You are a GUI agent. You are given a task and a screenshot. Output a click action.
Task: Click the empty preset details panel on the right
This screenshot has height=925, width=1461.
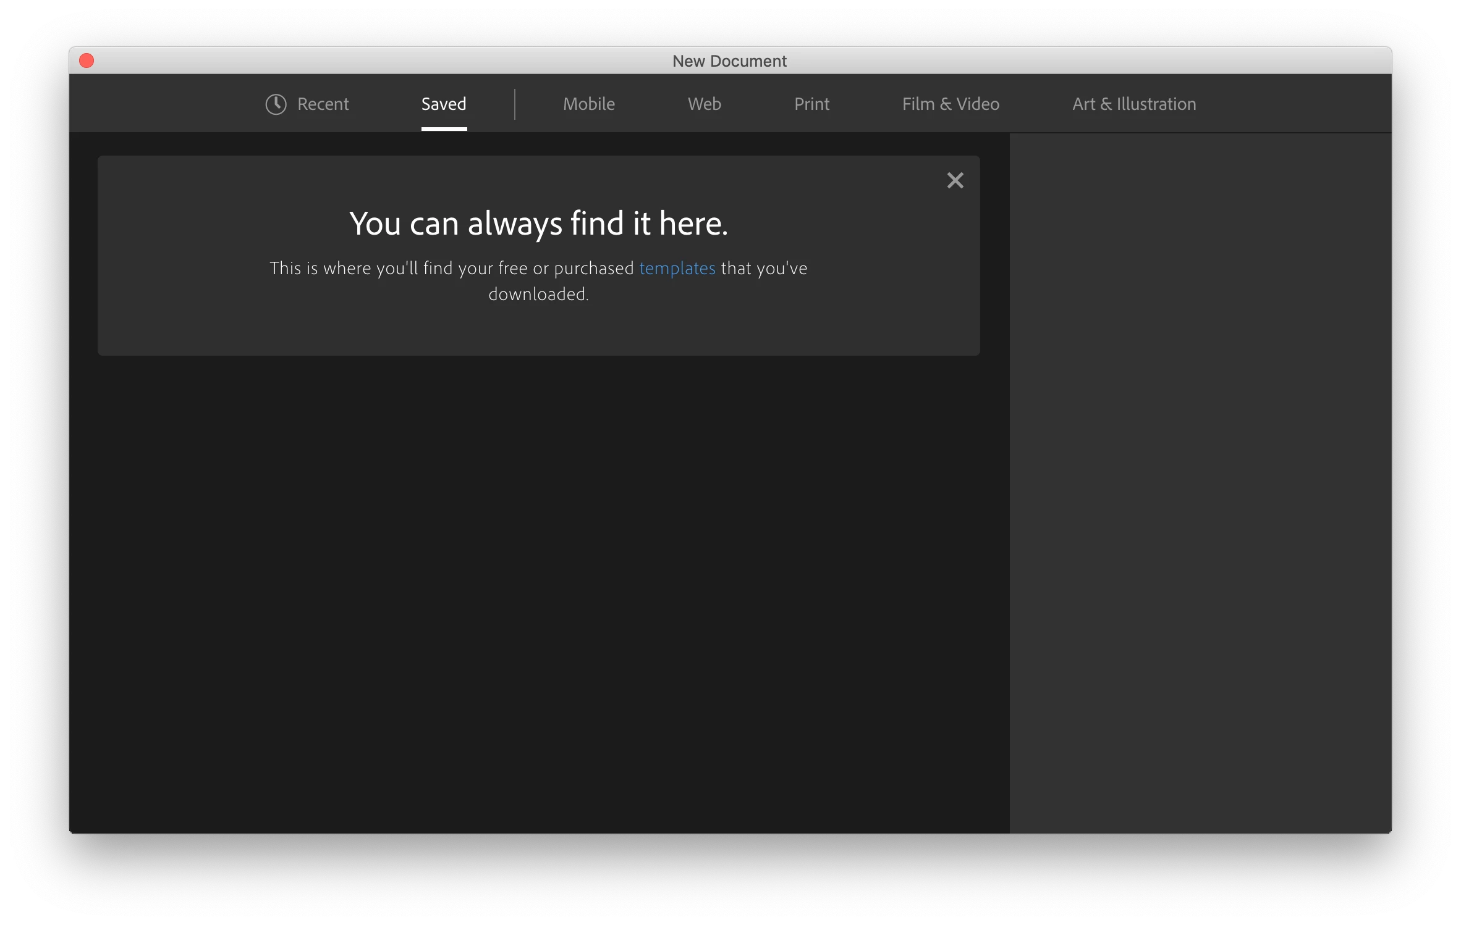[1200, 482]
